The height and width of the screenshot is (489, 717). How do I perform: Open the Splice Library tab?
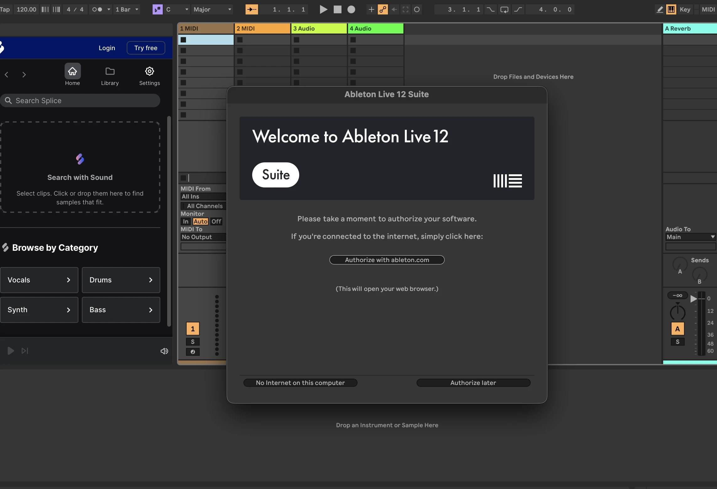110,76
